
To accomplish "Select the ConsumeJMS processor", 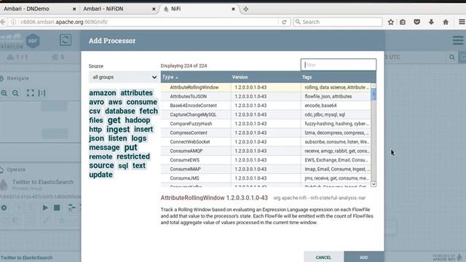I will pyautogui.click(x=265, y=178).
